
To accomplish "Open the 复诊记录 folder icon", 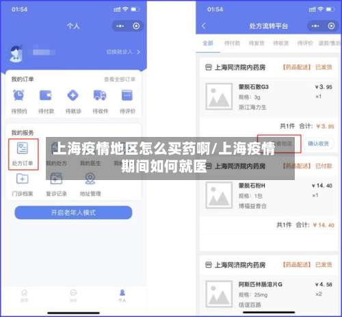I will 56,179.
